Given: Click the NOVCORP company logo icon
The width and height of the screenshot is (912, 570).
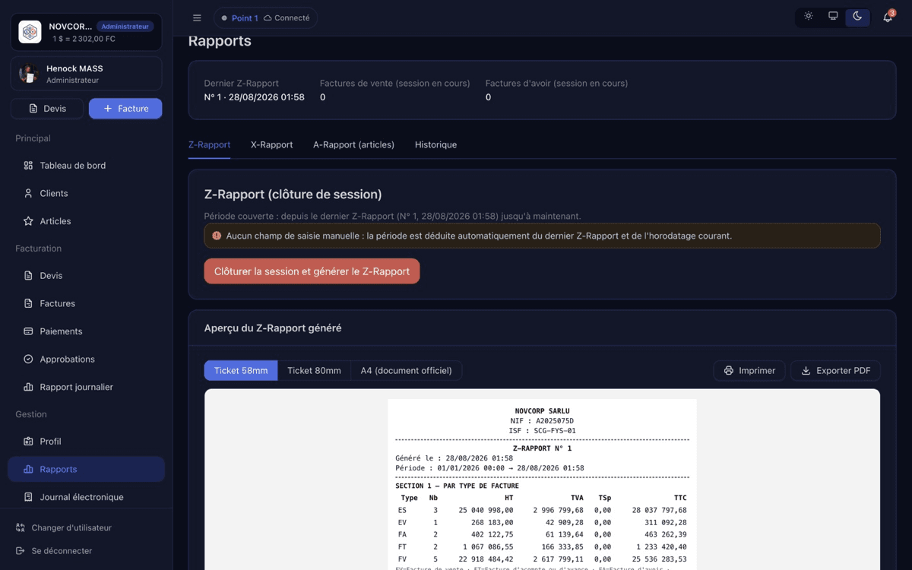Looking at the screenshot, I should click(30, 32).
